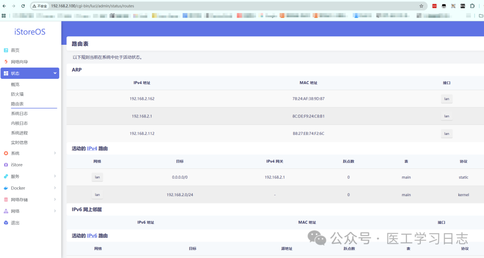484x258 pixels.
Task: Select IP address 192.168.2.112 in ARP table
Action: (142, 133)
